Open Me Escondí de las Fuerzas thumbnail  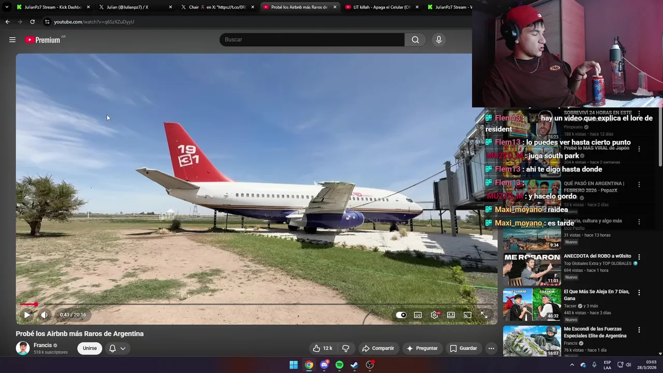(531, 340)
